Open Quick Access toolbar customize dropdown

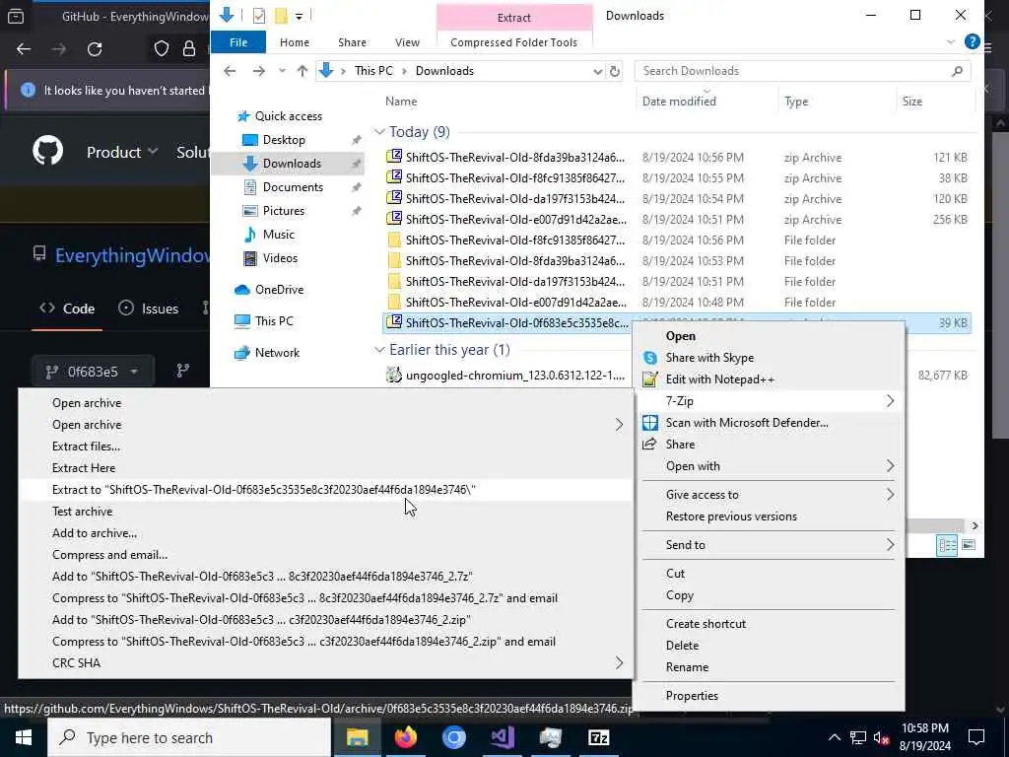pyautogui.click(x=300, y=16)
